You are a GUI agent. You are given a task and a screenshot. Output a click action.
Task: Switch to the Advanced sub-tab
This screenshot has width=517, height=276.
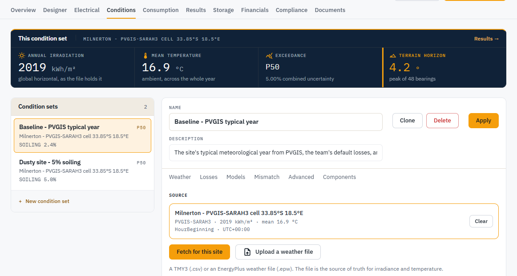click(x=301, y=177)
